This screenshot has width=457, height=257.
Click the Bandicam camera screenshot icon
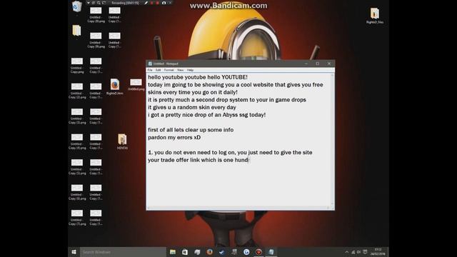coord(164,3)
